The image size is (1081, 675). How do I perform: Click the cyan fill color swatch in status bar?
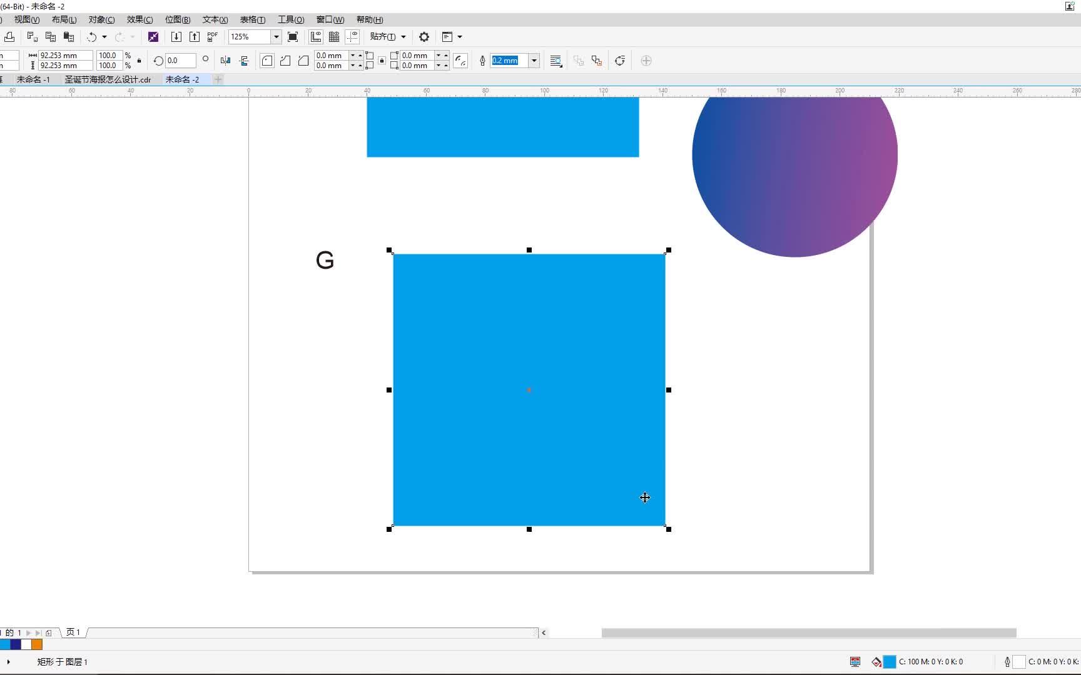tap(889, 662)
